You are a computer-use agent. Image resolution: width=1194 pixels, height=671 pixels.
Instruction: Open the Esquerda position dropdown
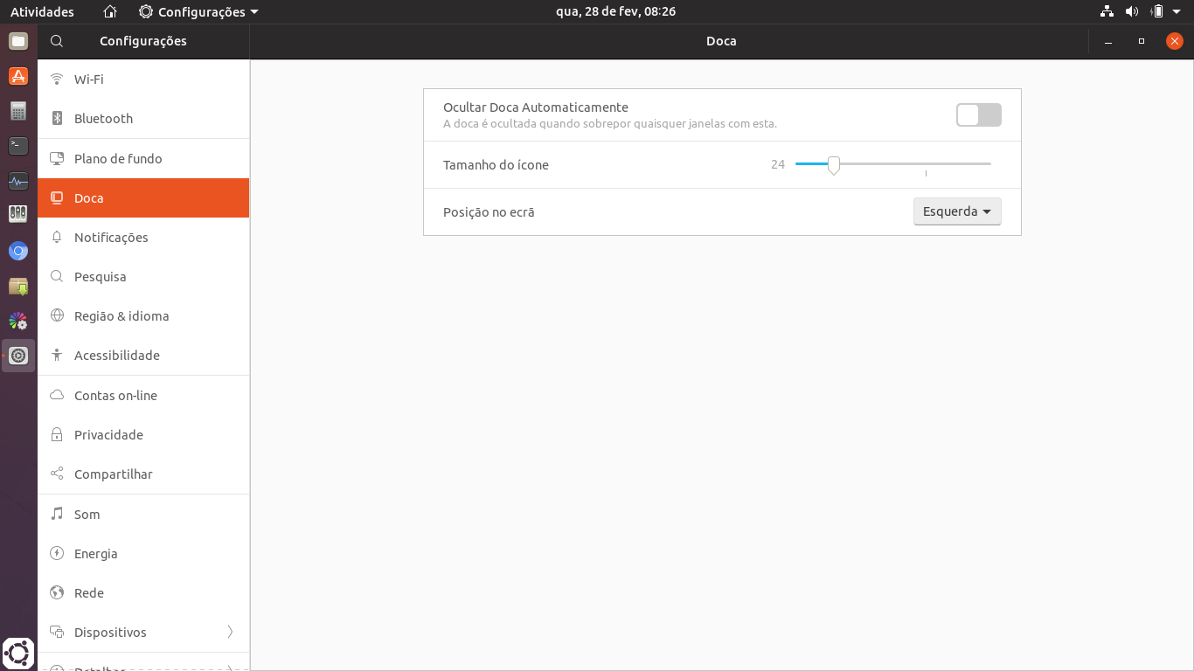[957, 211]
